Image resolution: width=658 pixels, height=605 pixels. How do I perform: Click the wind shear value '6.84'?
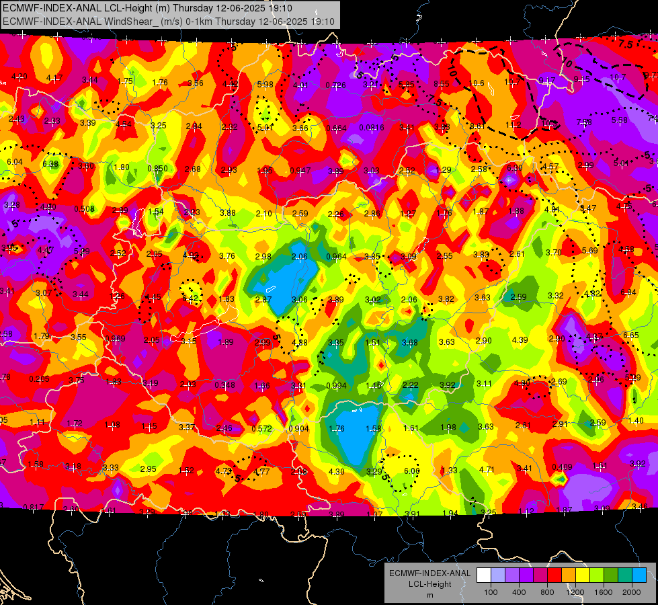click(x=628, y=292)
